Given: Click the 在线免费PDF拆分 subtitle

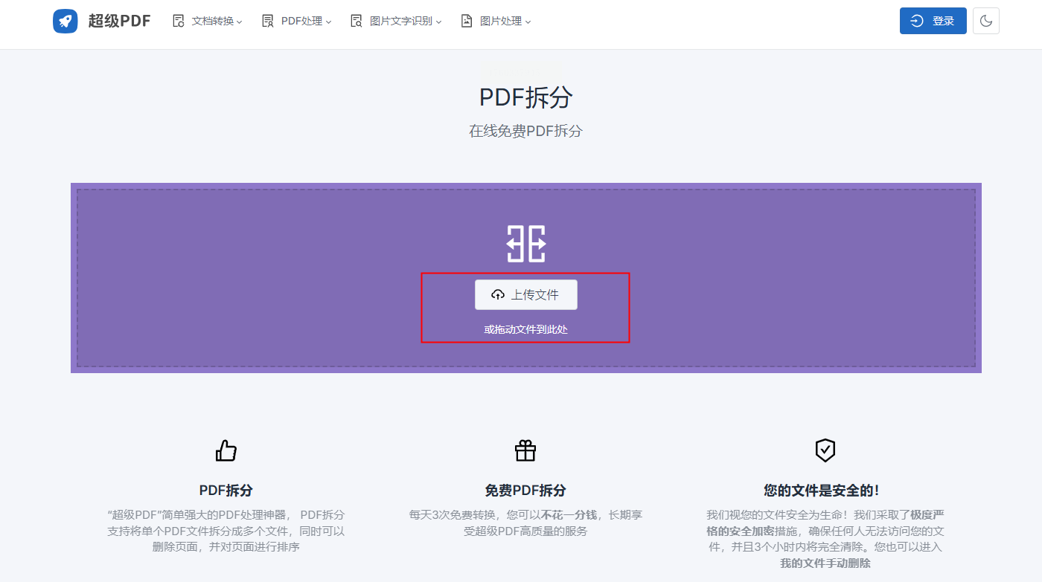Looking at the screenshot, I should coord(526,132).
